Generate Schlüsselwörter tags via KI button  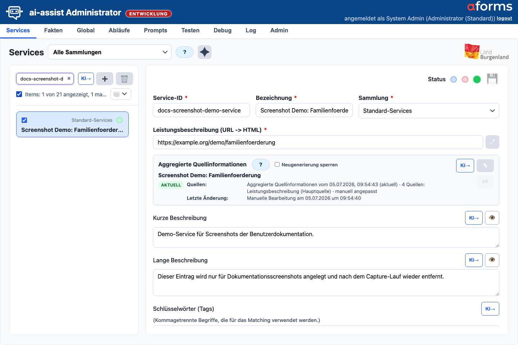click(490, 309)
